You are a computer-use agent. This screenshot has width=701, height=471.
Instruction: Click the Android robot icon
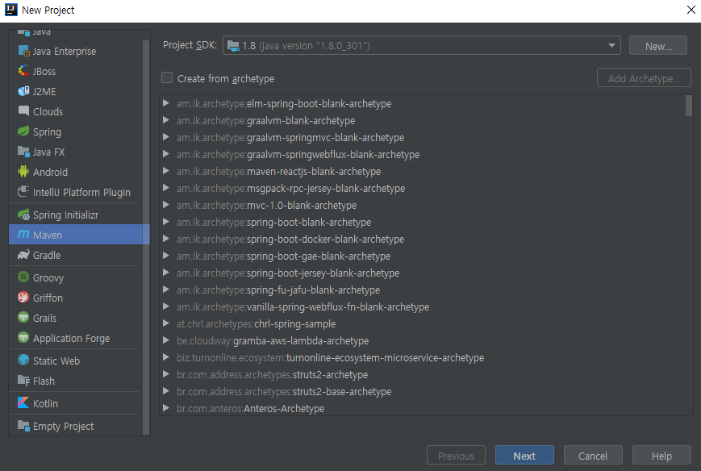click(x=23, y=172)
